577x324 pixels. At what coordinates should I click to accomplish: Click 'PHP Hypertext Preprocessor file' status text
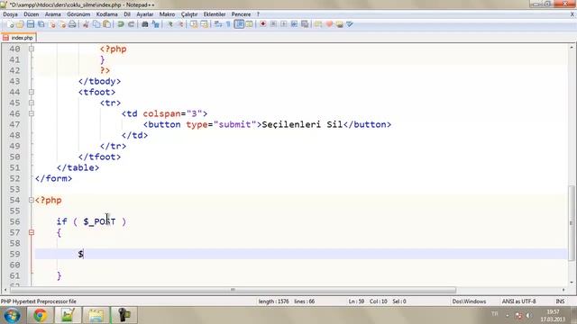tap(38, 301)
